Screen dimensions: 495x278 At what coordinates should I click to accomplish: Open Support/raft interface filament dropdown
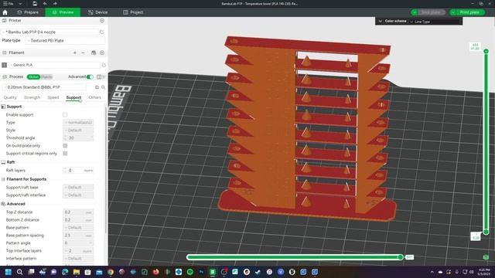pyautogui.click(x=78, y=195)
